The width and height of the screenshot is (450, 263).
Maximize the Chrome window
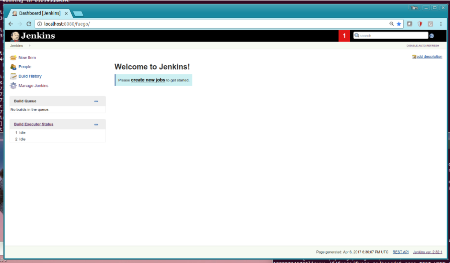(434, 8)
